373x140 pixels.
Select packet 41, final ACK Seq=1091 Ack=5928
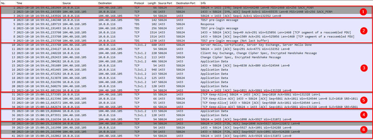coord(187,136)
